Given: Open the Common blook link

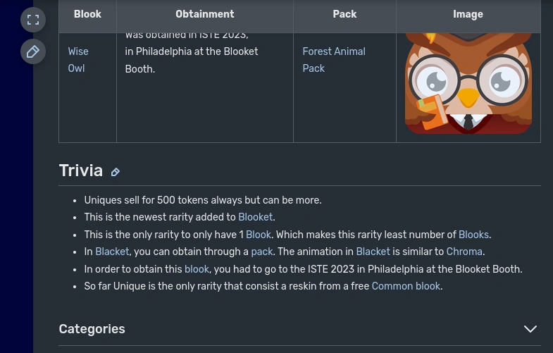Looking at the screenshot, I should pos(406,286).
